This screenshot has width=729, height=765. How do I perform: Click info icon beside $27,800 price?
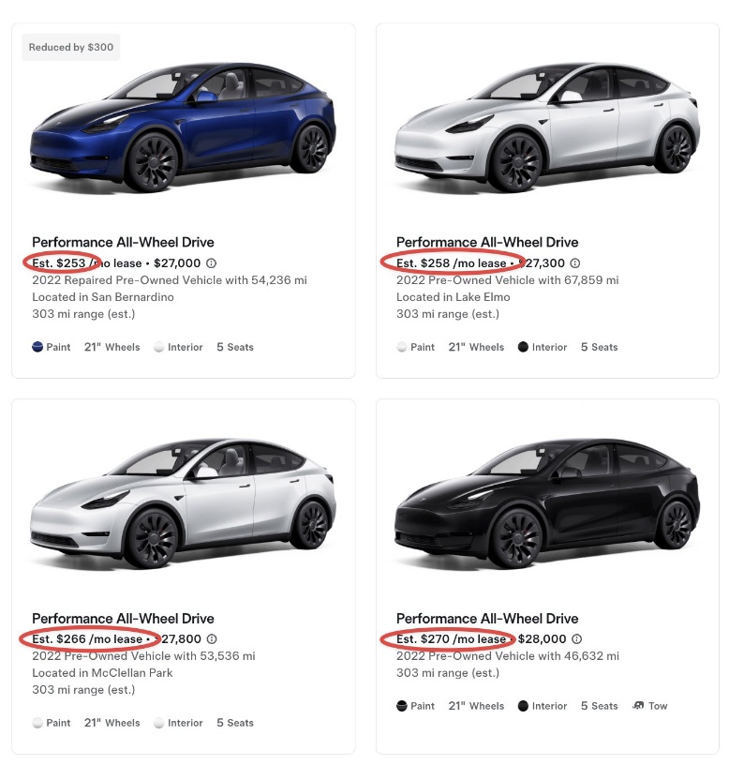tap(212, 639)
